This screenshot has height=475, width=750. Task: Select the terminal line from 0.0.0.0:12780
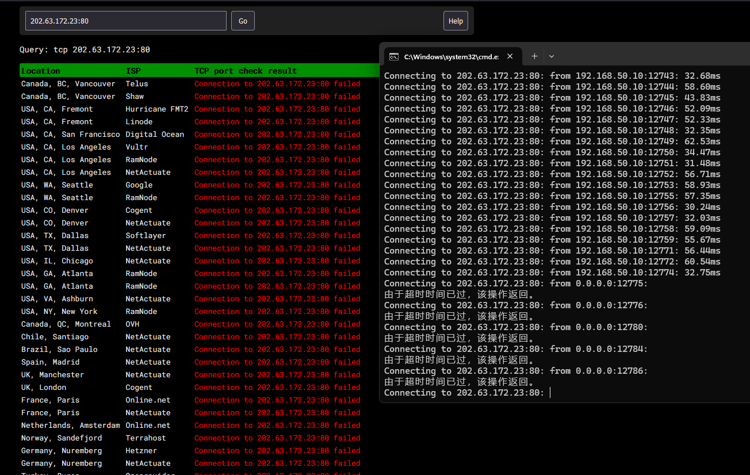tap(516, 327)
